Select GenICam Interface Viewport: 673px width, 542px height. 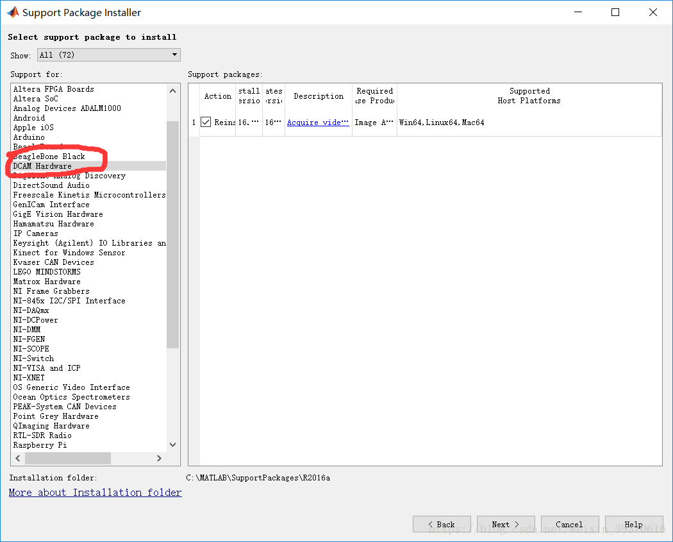click(89, 205)
